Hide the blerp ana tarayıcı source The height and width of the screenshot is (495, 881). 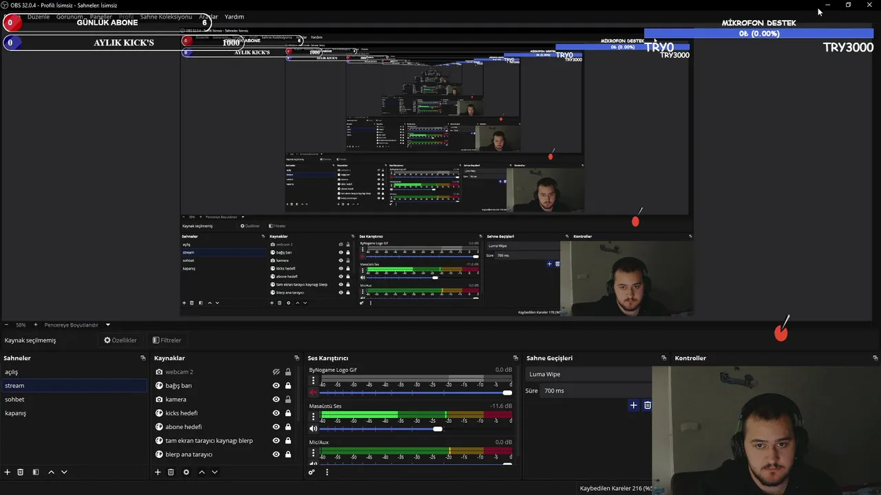click(276, 454)
